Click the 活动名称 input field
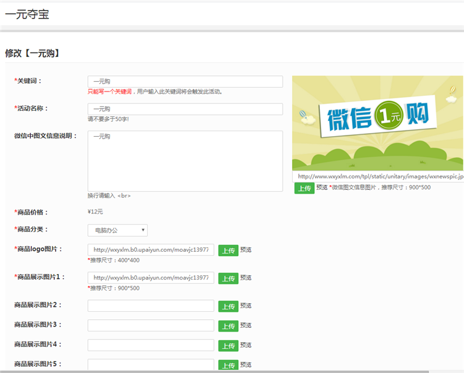The height and width of the screenshot is (373, 464). point(185,109)
